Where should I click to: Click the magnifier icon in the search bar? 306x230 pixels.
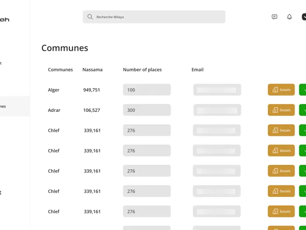(90, 17)
